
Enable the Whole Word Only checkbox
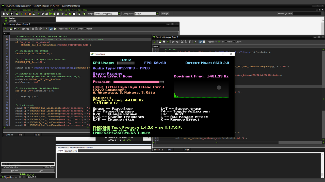[3, 167]
